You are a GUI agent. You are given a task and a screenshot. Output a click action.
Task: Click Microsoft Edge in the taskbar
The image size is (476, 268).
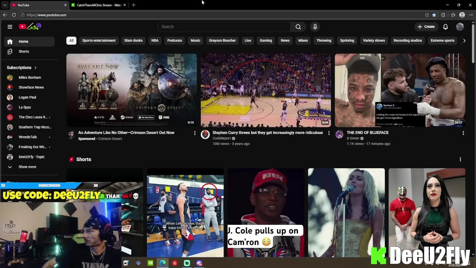pos(163,263)
